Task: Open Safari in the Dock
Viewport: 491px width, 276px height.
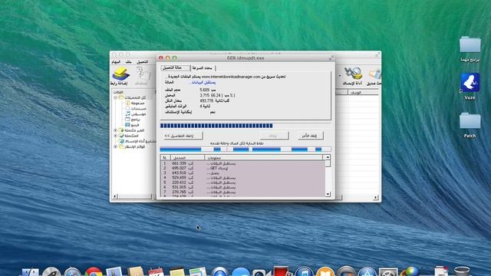Action: coord(72,272)
